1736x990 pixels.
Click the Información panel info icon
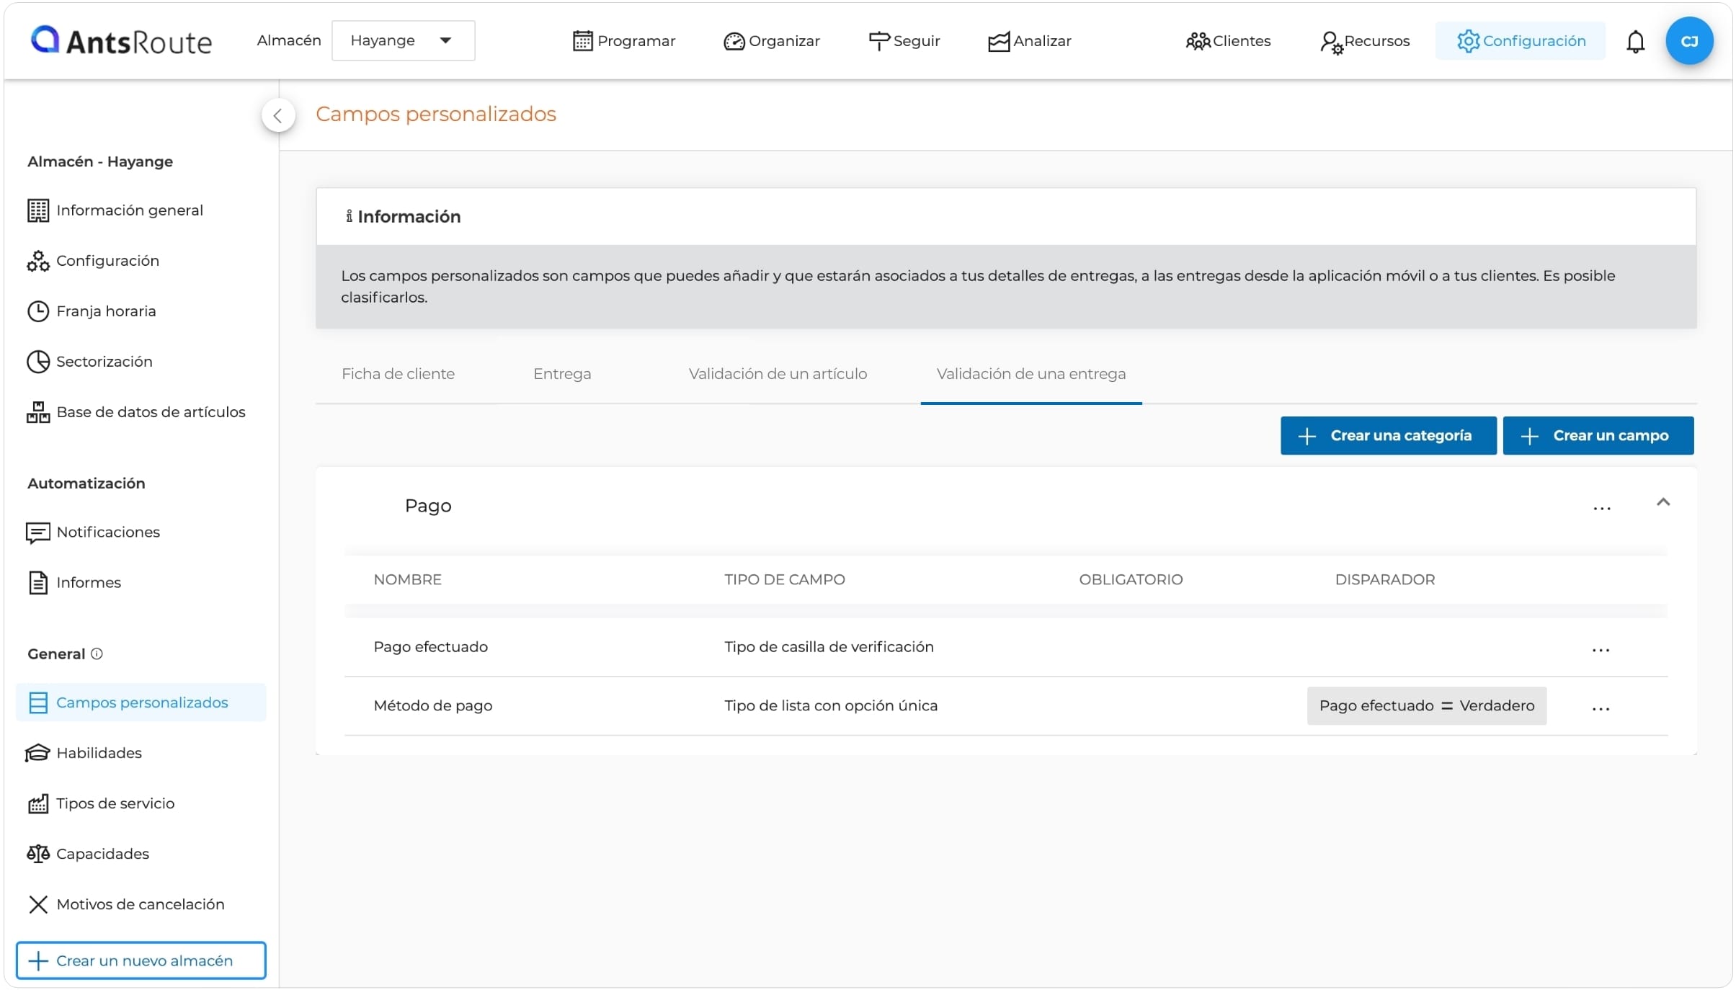(349, 216)
